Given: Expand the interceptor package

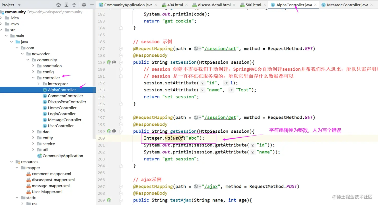Looking at the screenshot, I should point(38,84).
